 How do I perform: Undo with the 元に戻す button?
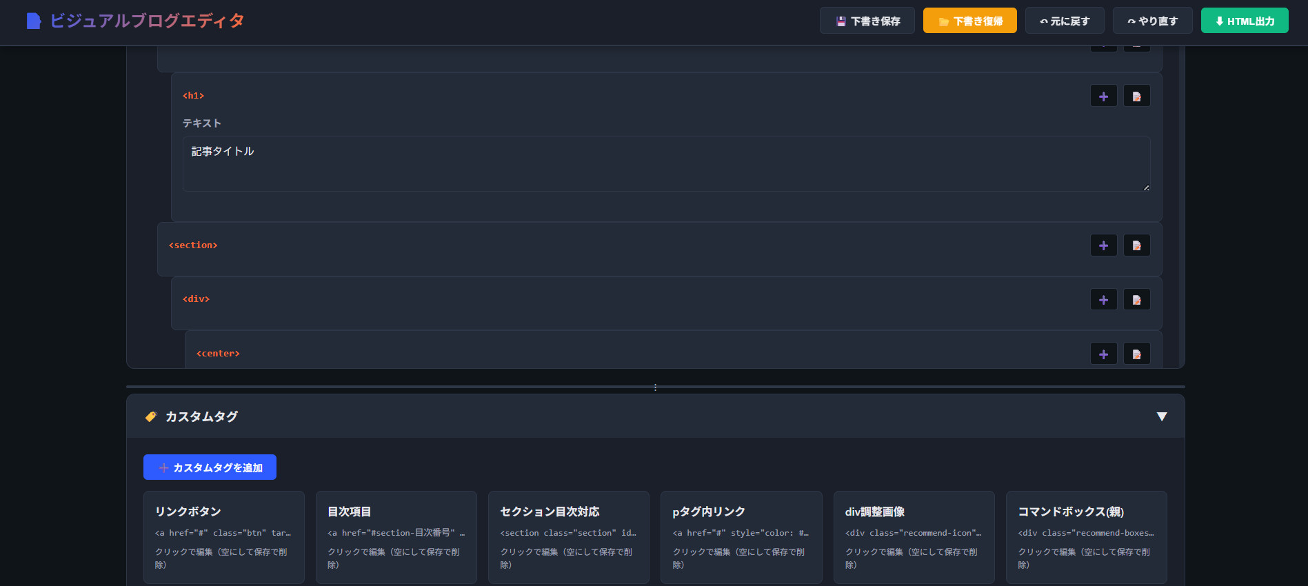point(1064,21)
